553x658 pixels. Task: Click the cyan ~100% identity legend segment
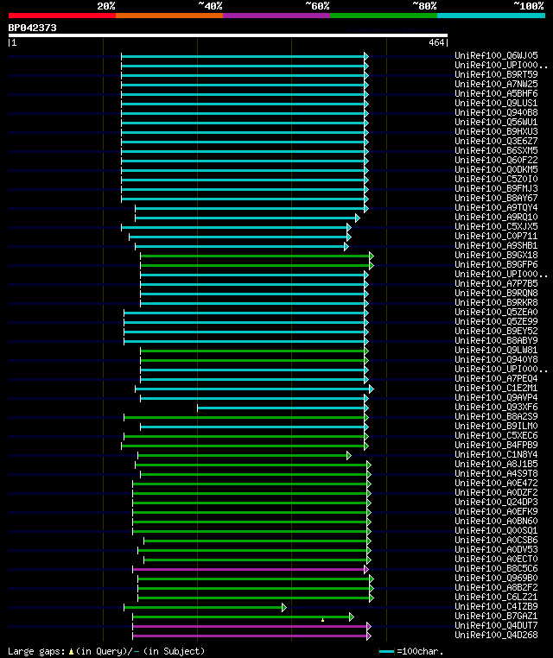491,16
